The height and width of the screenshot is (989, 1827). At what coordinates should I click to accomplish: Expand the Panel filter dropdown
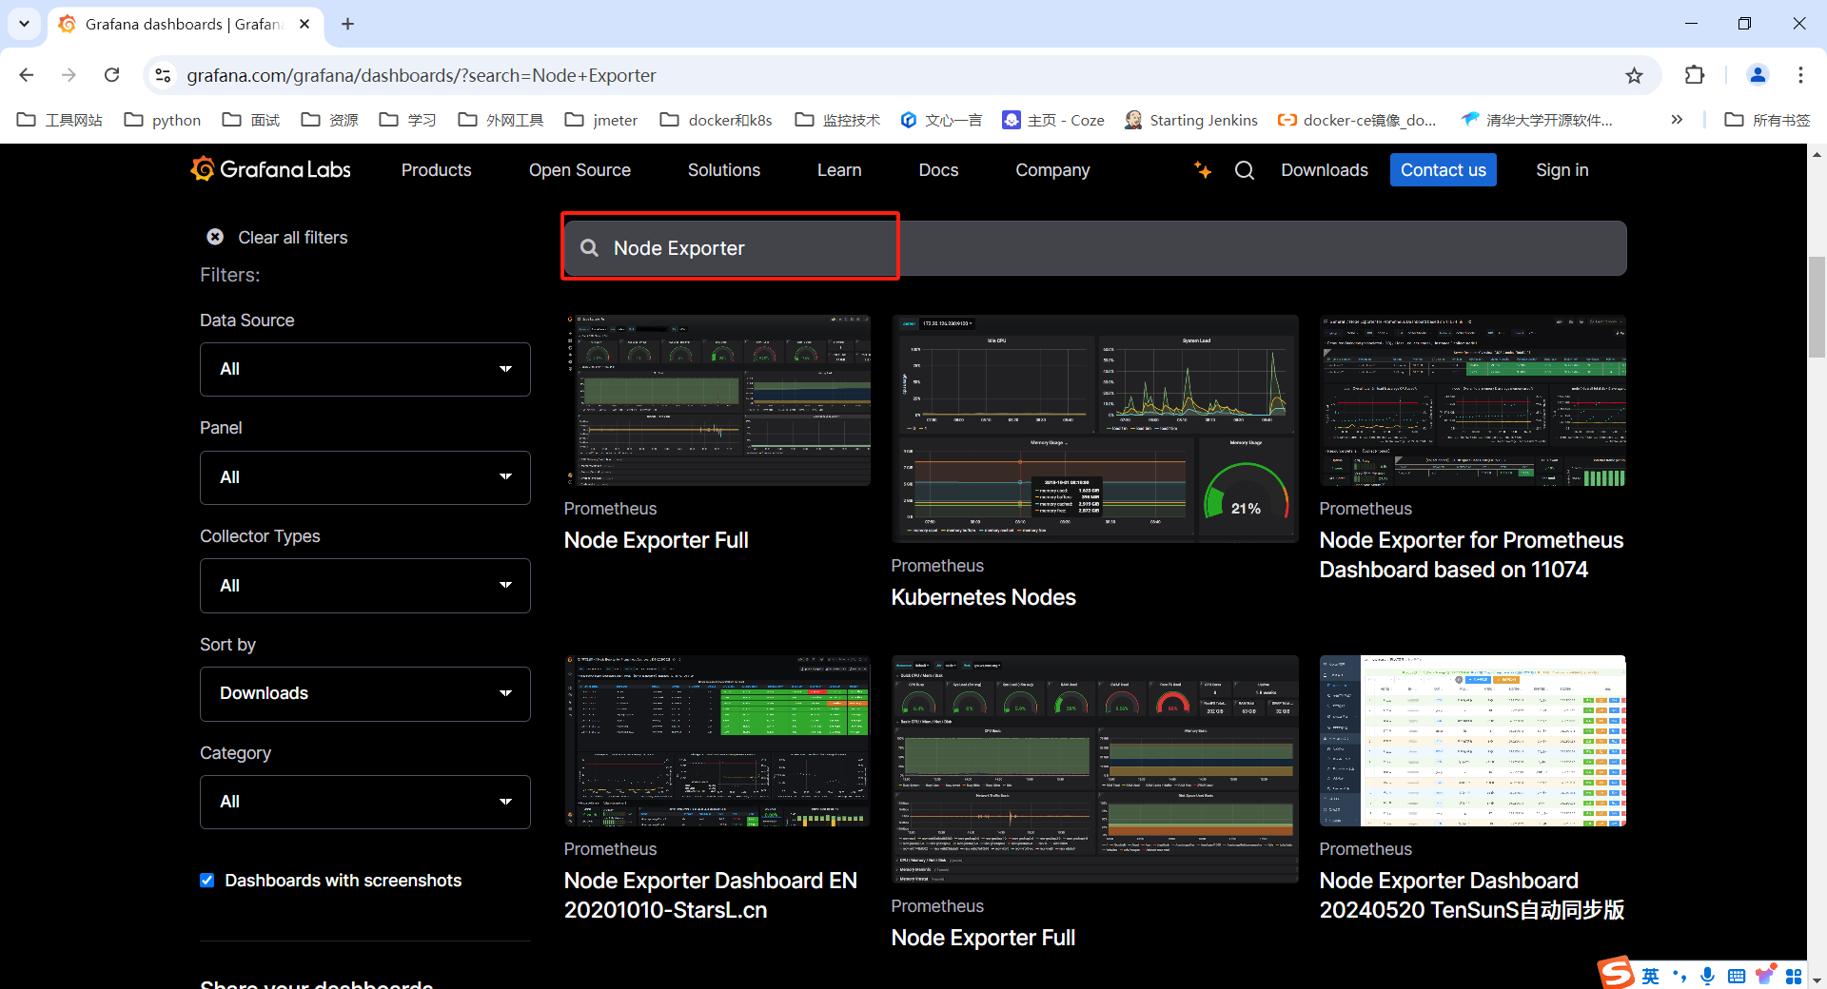coord(365,477)
